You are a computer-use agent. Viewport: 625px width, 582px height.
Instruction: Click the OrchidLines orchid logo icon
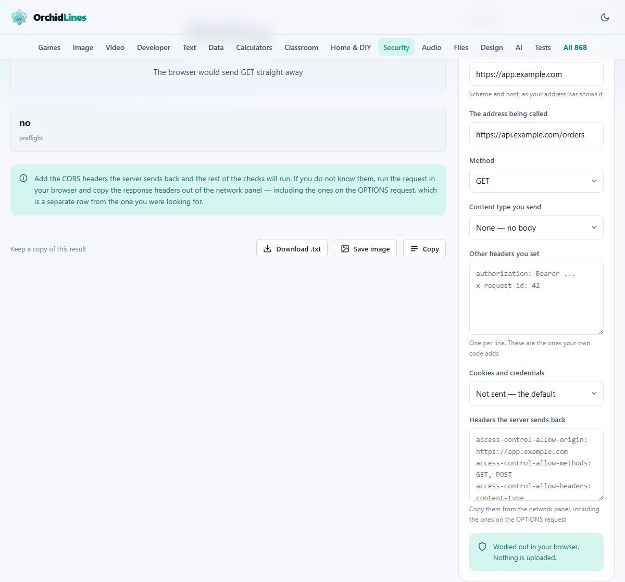click(19, 17)
